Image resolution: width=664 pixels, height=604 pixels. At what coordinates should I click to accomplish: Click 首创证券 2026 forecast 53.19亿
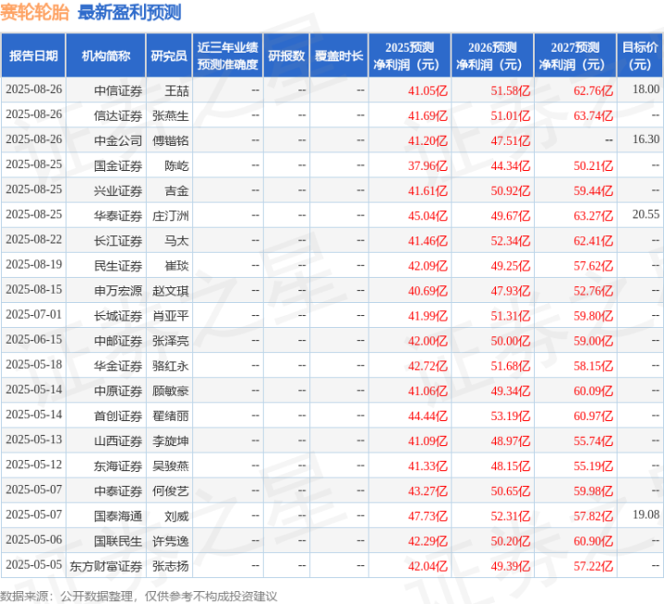tap(511, 416)
